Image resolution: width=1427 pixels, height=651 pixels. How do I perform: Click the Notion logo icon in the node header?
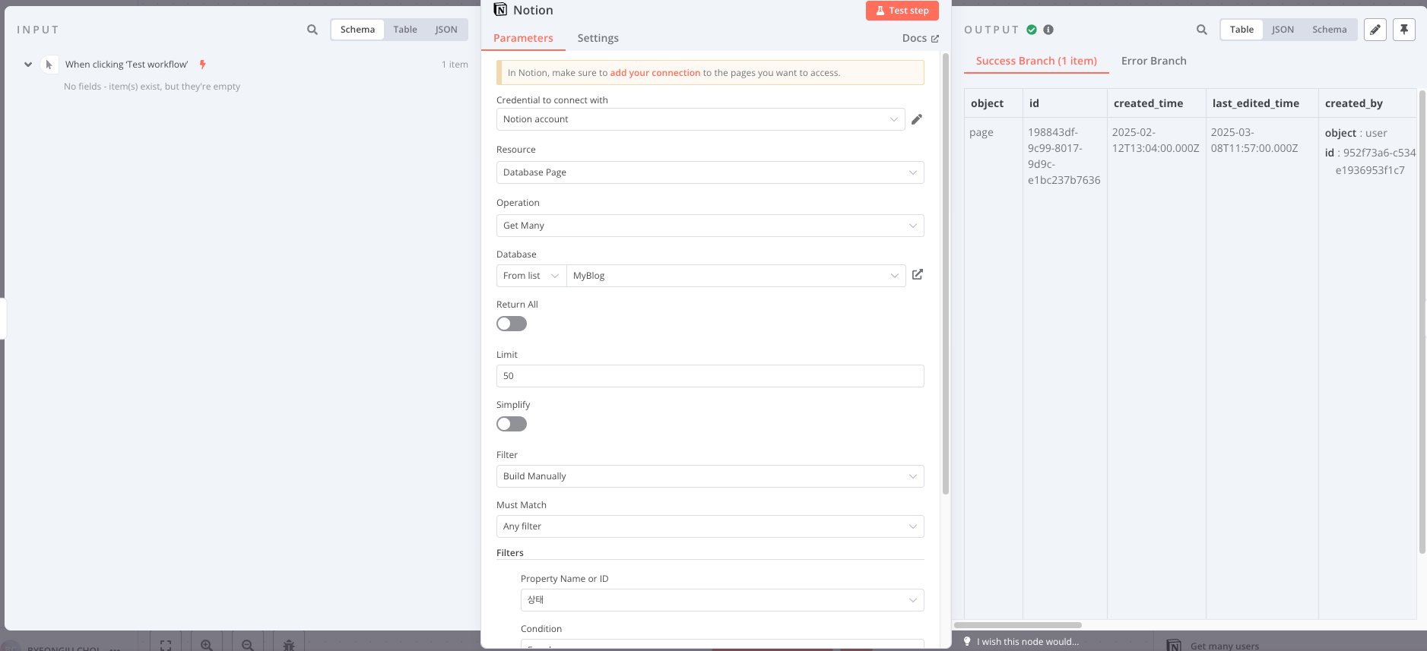(x=500, y=10)
